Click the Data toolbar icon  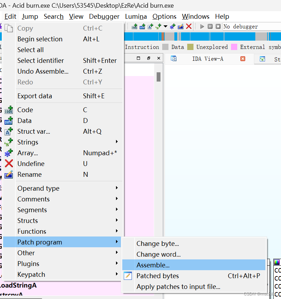click(142, 27)
